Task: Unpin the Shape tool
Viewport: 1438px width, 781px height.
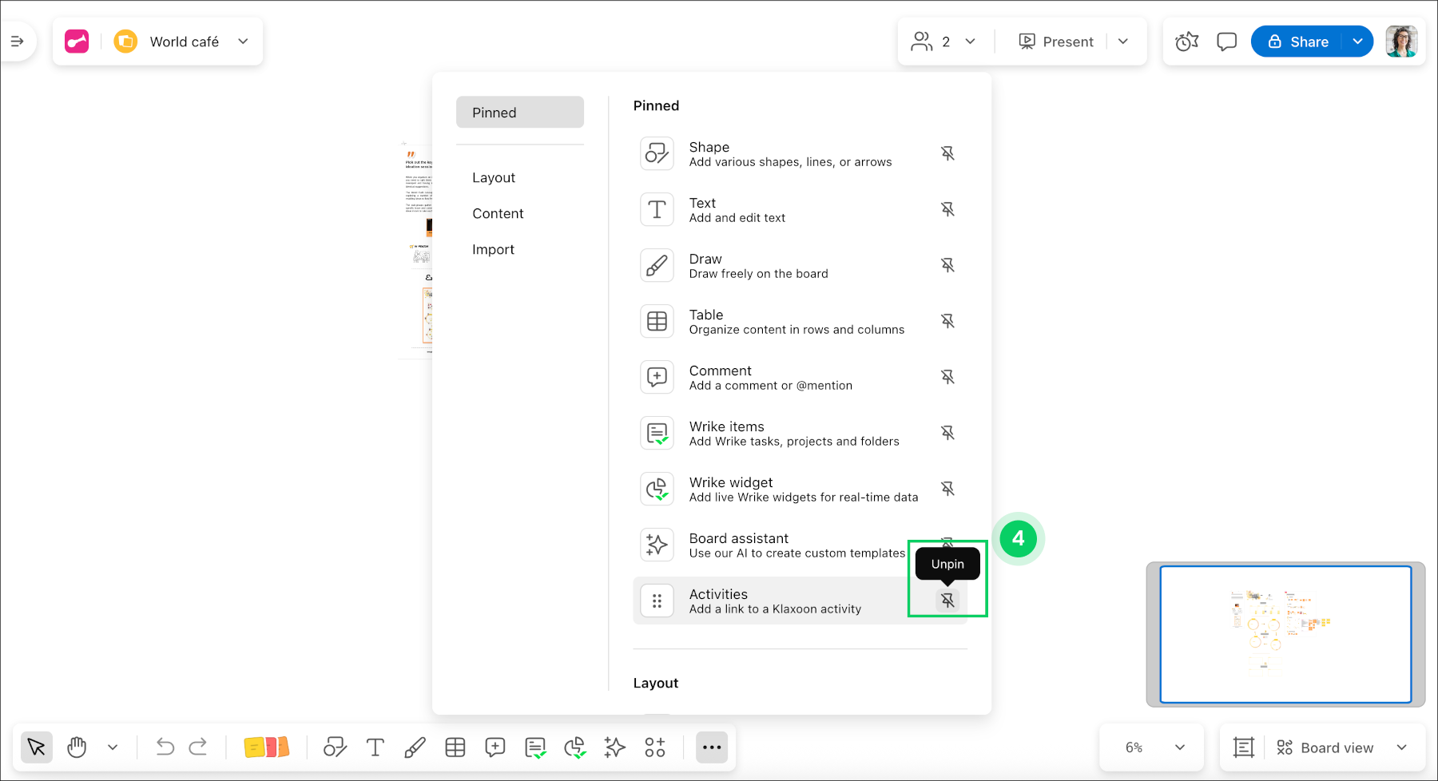Action: [947, 153]
